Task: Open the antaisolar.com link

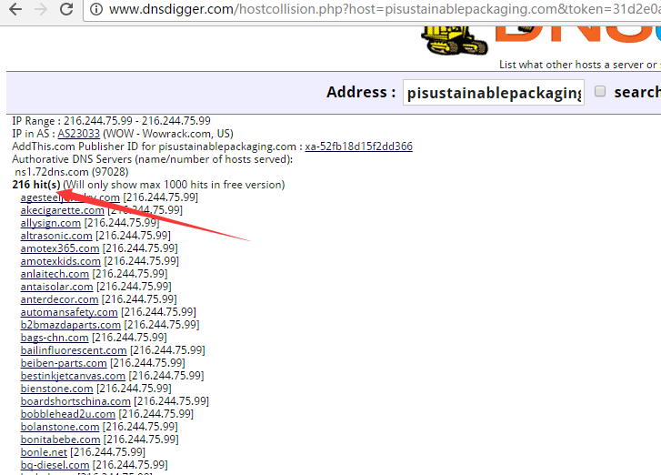Action: point(57,287)
